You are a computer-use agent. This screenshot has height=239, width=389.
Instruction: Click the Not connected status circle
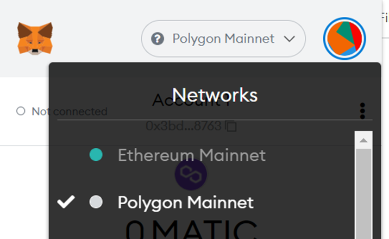tap(21, 111)
